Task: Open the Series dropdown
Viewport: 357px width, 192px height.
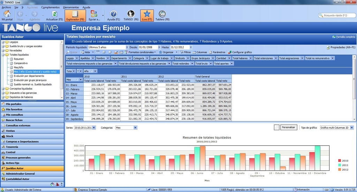Action: click(x=94, y=128)
